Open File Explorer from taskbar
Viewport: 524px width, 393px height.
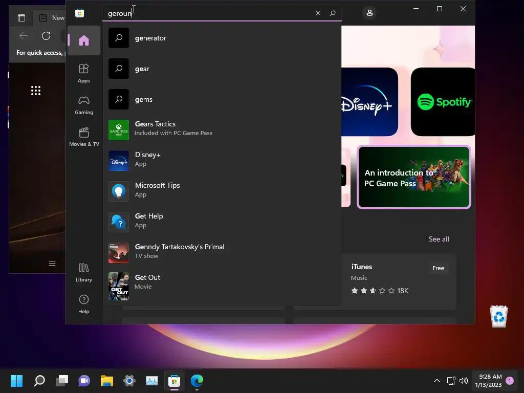click(x=107, y=380)
